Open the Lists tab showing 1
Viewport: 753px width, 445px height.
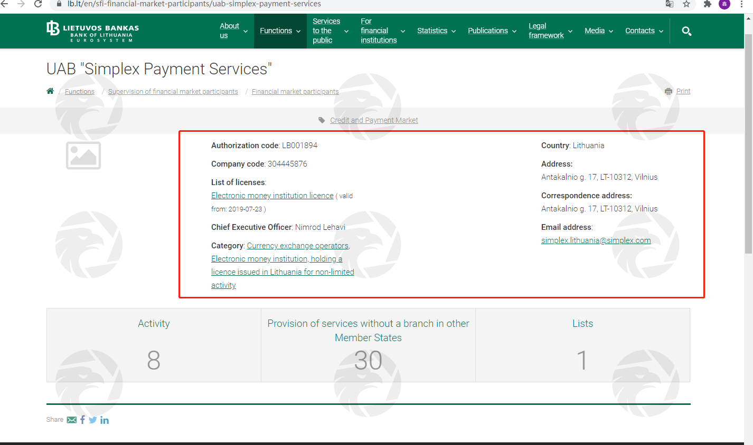[582, 345]
